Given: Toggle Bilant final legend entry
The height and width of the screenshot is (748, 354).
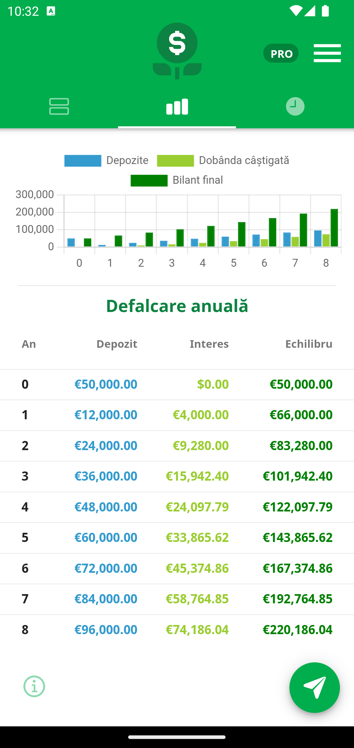Looking at the screenshot, I should 177,180.
